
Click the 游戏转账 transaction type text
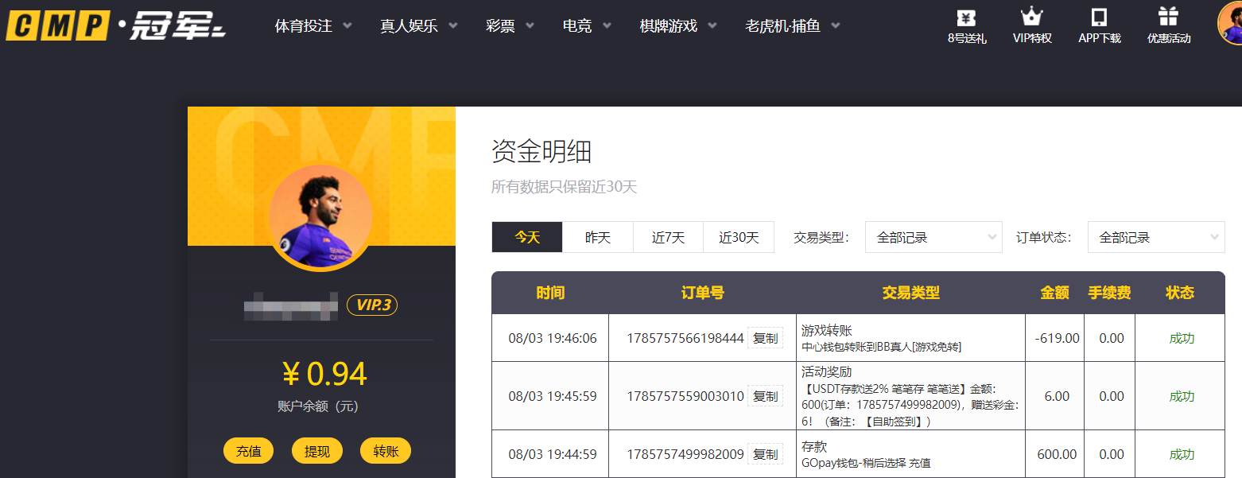click(x=826, y=330)
